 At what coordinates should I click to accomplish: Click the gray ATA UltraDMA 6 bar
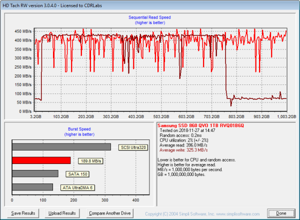(x=32, y=187)
